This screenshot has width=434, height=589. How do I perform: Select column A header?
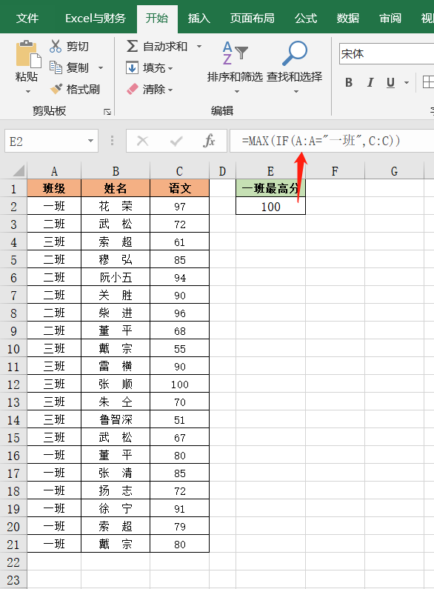tap(55, 171)
